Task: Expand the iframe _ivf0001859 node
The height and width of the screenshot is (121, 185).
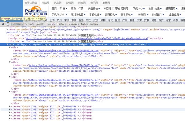Action: pyautogui.click(x=10, y=106)
